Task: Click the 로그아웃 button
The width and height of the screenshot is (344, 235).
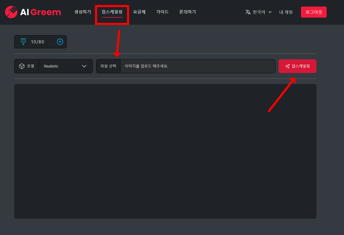Action: [314, 12]
